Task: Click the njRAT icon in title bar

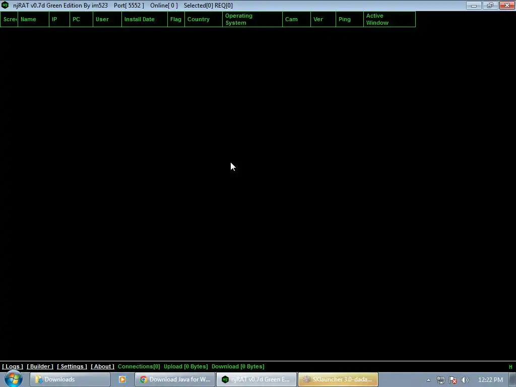Action: (x=5, y=5)
